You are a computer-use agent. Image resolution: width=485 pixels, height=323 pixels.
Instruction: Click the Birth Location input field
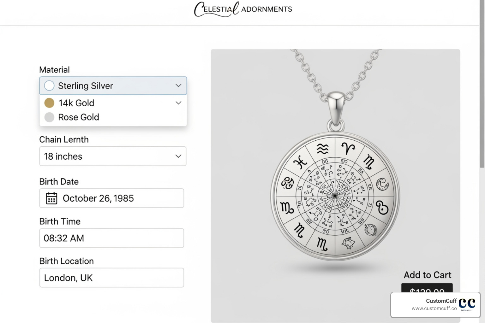111,278
